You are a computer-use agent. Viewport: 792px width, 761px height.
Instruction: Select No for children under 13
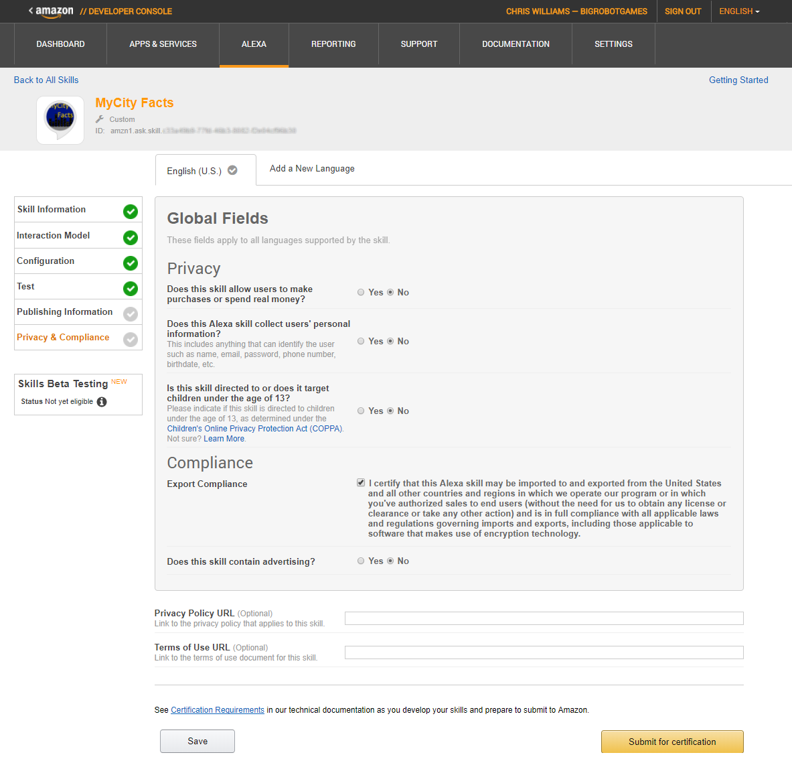click(x=390, y=411)
